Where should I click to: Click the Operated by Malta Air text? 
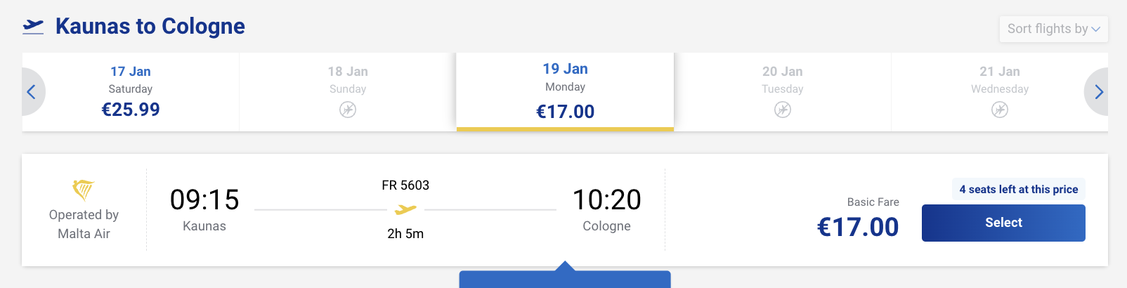[x=84, y=224]
